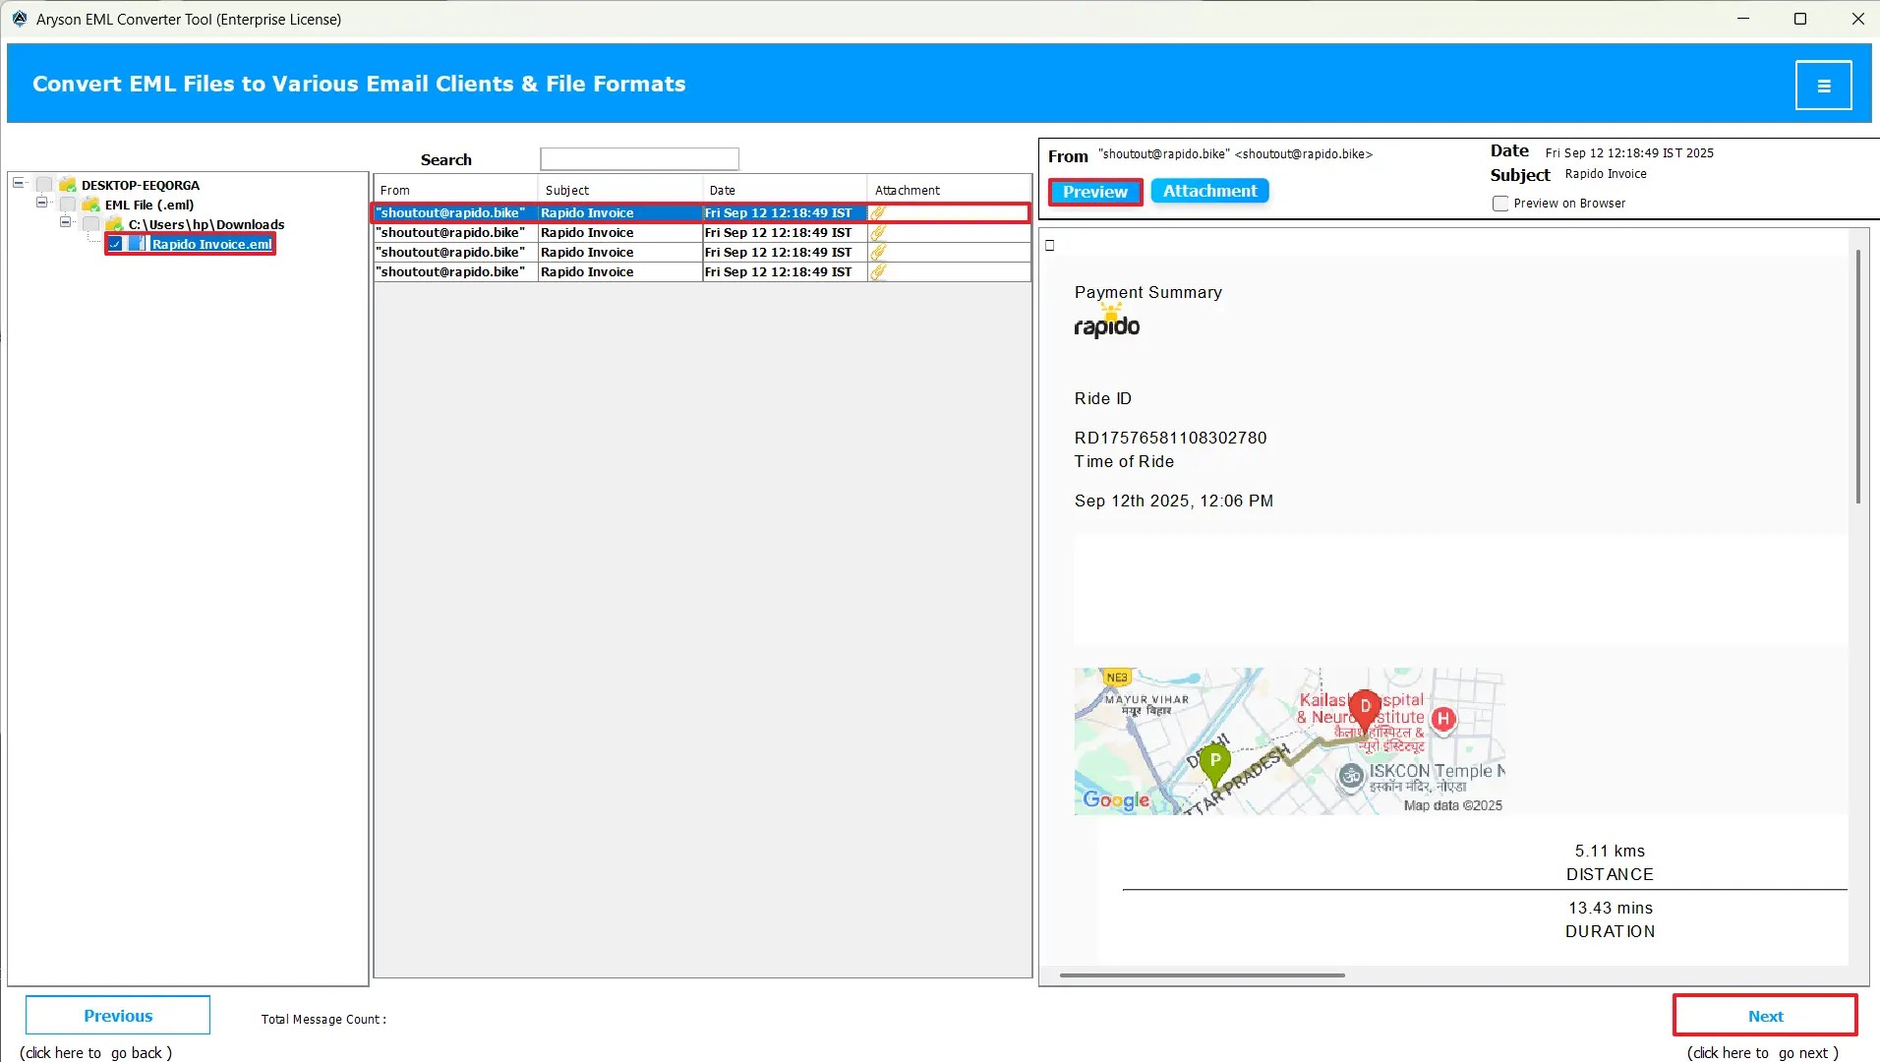This screenshot has width=1880, height=1062.
Task: Enable the Preview on Browser checkbox
Action: coord(1500,204)
